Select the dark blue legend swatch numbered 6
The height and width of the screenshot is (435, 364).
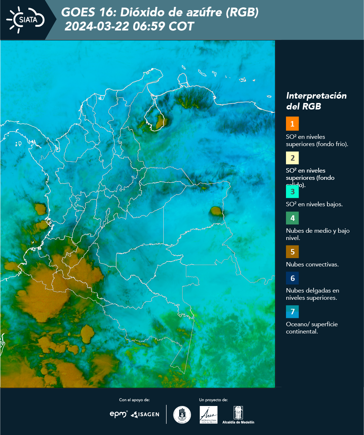[292, 278]
